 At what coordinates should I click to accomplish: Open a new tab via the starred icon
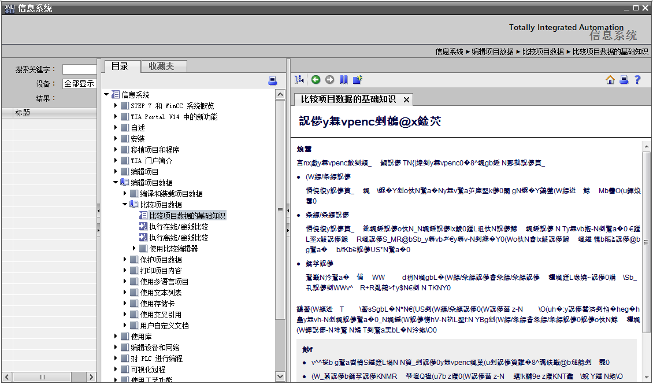pyautogui.click(x=358, y=80)
